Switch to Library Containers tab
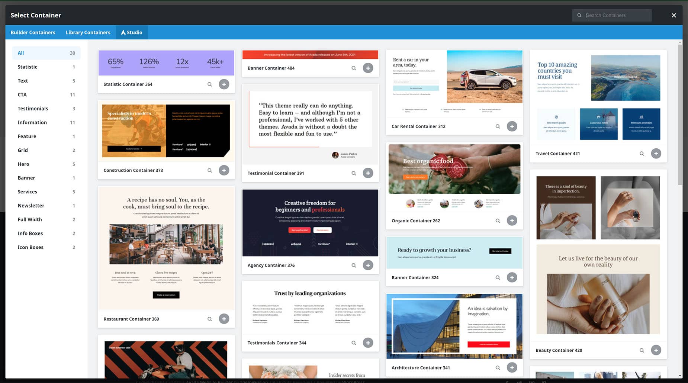Image resolution: width=688 pixels, height=383 pixels. tap(88, 32)
